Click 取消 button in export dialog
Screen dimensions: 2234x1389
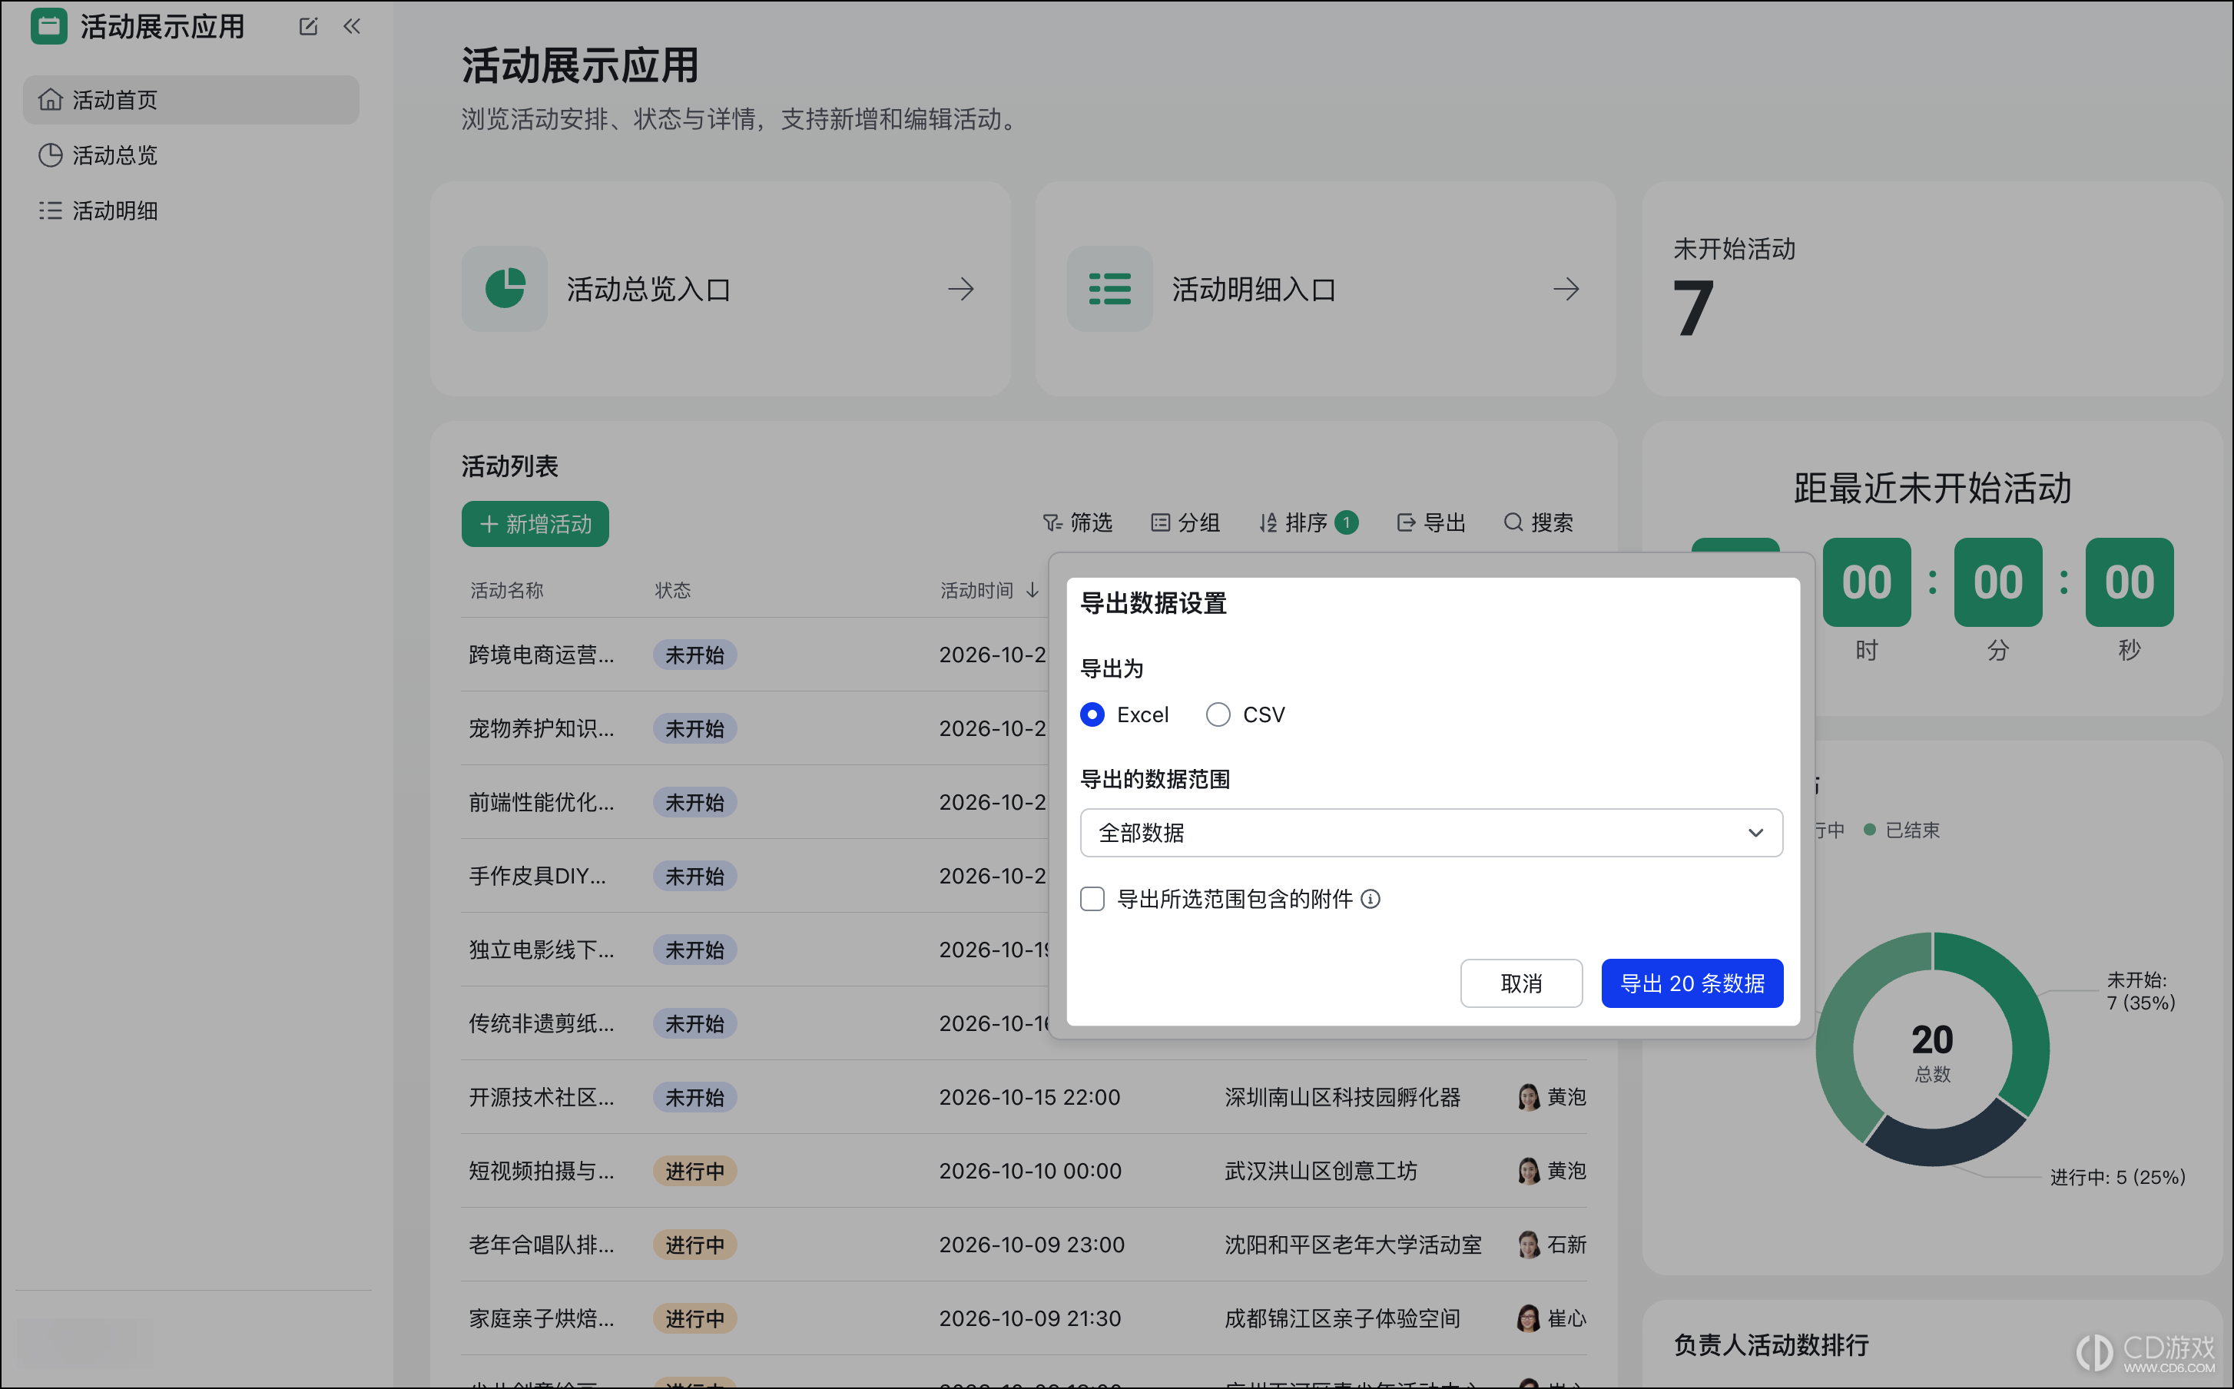pyautogui.click(x=1521, y=983)
